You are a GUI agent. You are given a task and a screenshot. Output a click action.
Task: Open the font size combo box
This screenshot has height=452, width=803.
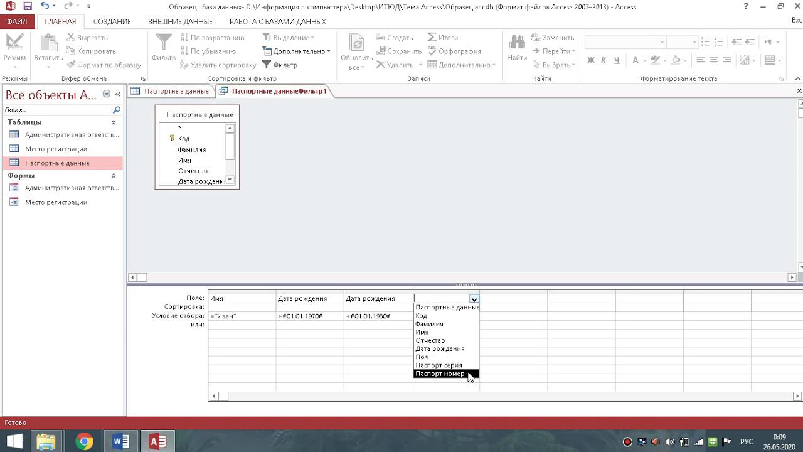(683, 42)
